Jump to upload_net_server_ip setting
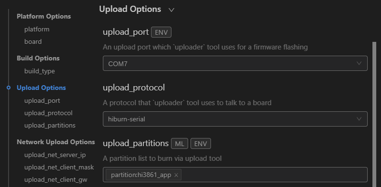This screenshot has width=381, height=187. (x=55, y=155)
